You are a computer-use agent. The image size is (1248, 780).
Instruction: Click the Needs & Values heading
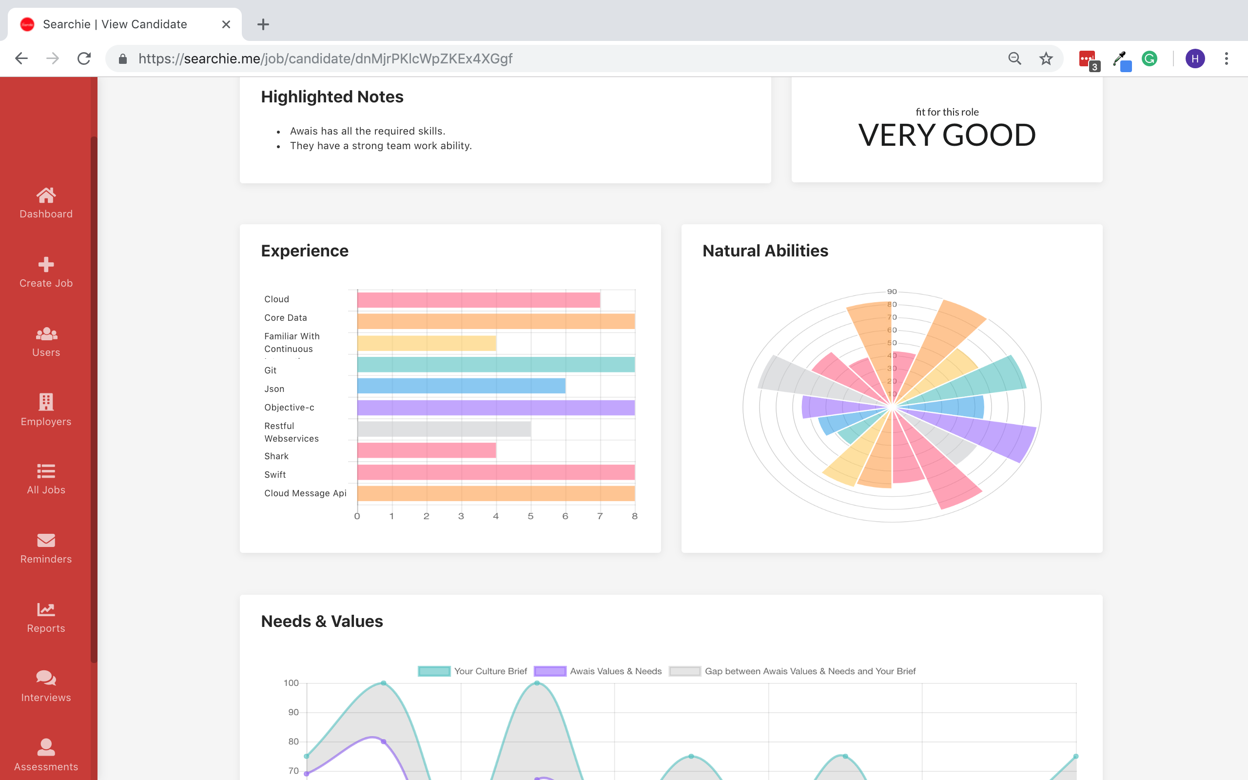322,621
